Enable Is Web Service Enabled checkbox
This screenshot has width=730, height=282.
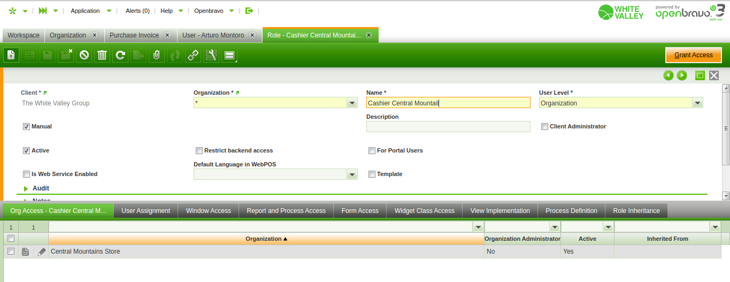click(26, 174)
